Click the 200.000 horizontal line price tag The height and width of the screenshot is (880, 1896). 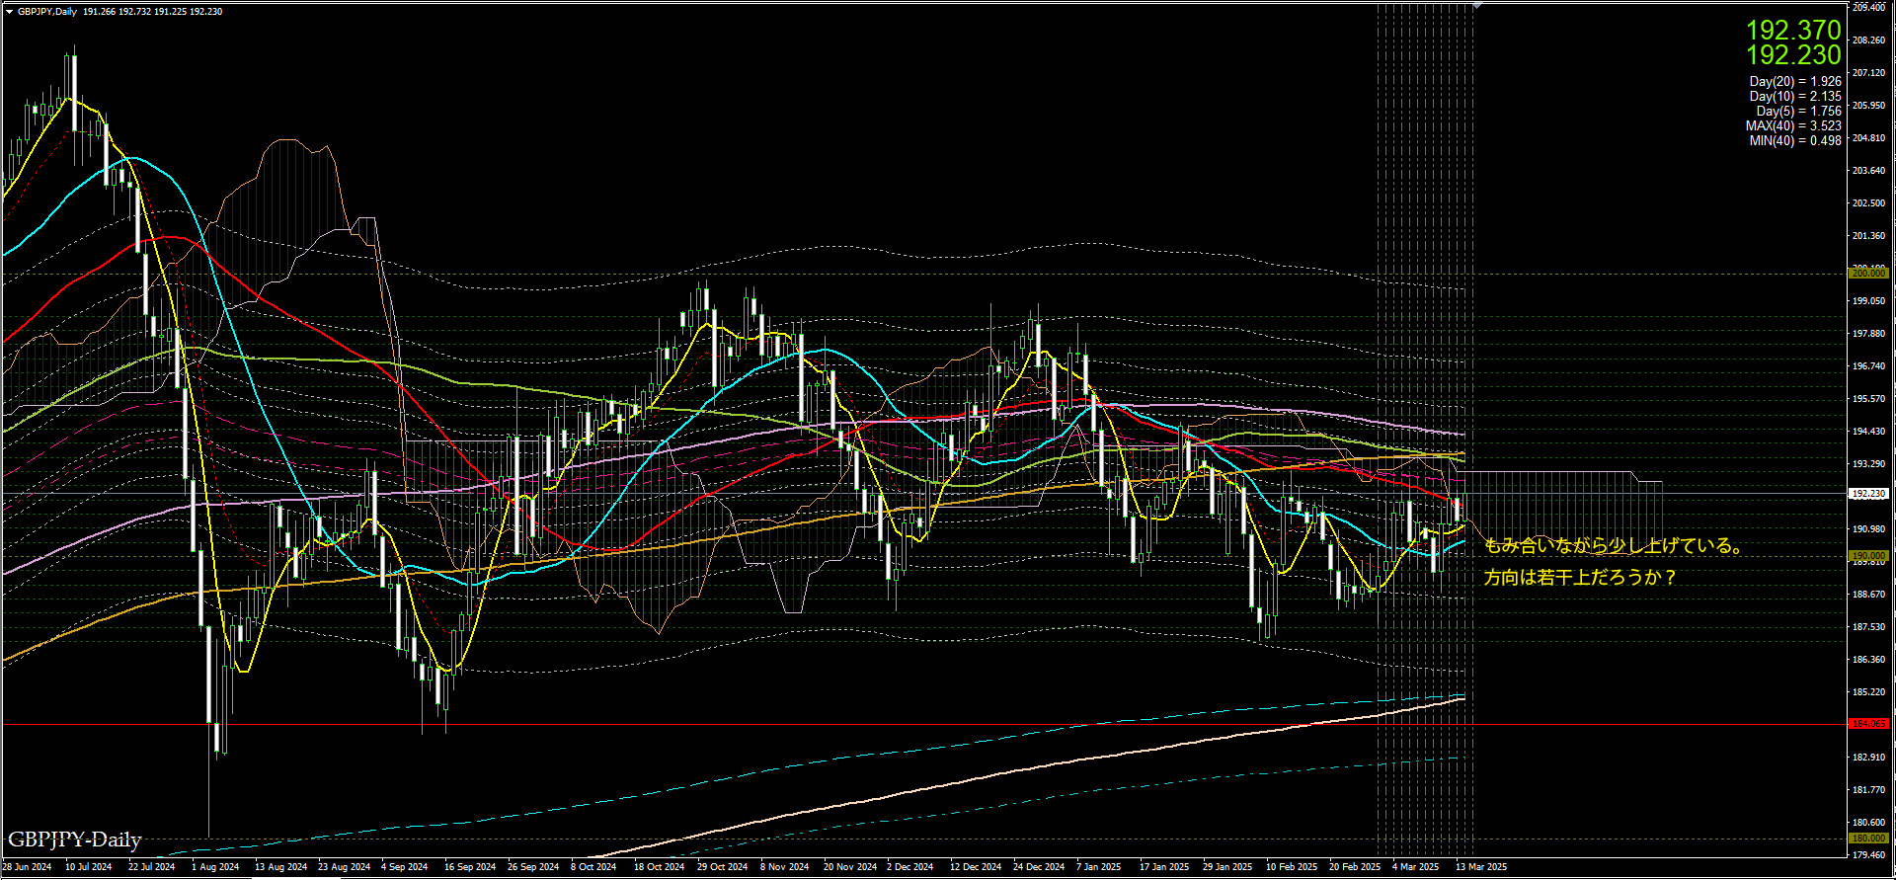pos(1868,273)
